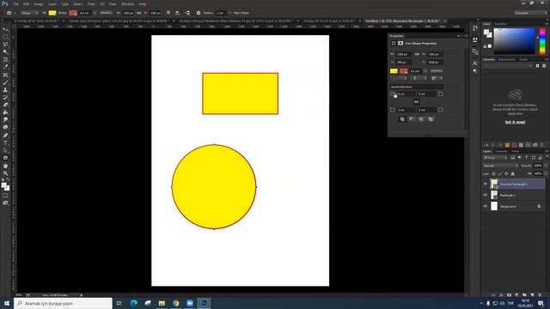Switch Libraries to grid view
Screen dimensions: 550x309
[x=537, y=66]
